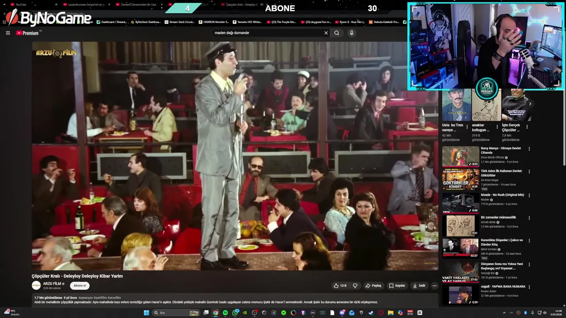Image resolution: width=566 pixels, height=318 pixels.
Task: Dislike the video with thumbs-down icon
Action: tap(355, 286)
